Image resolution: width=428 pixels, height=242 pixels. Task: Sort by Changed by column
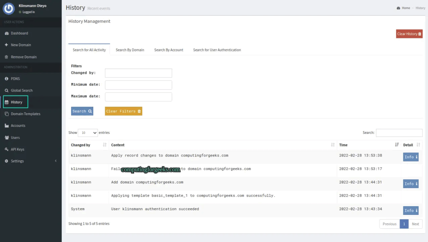tap(89, 145)
